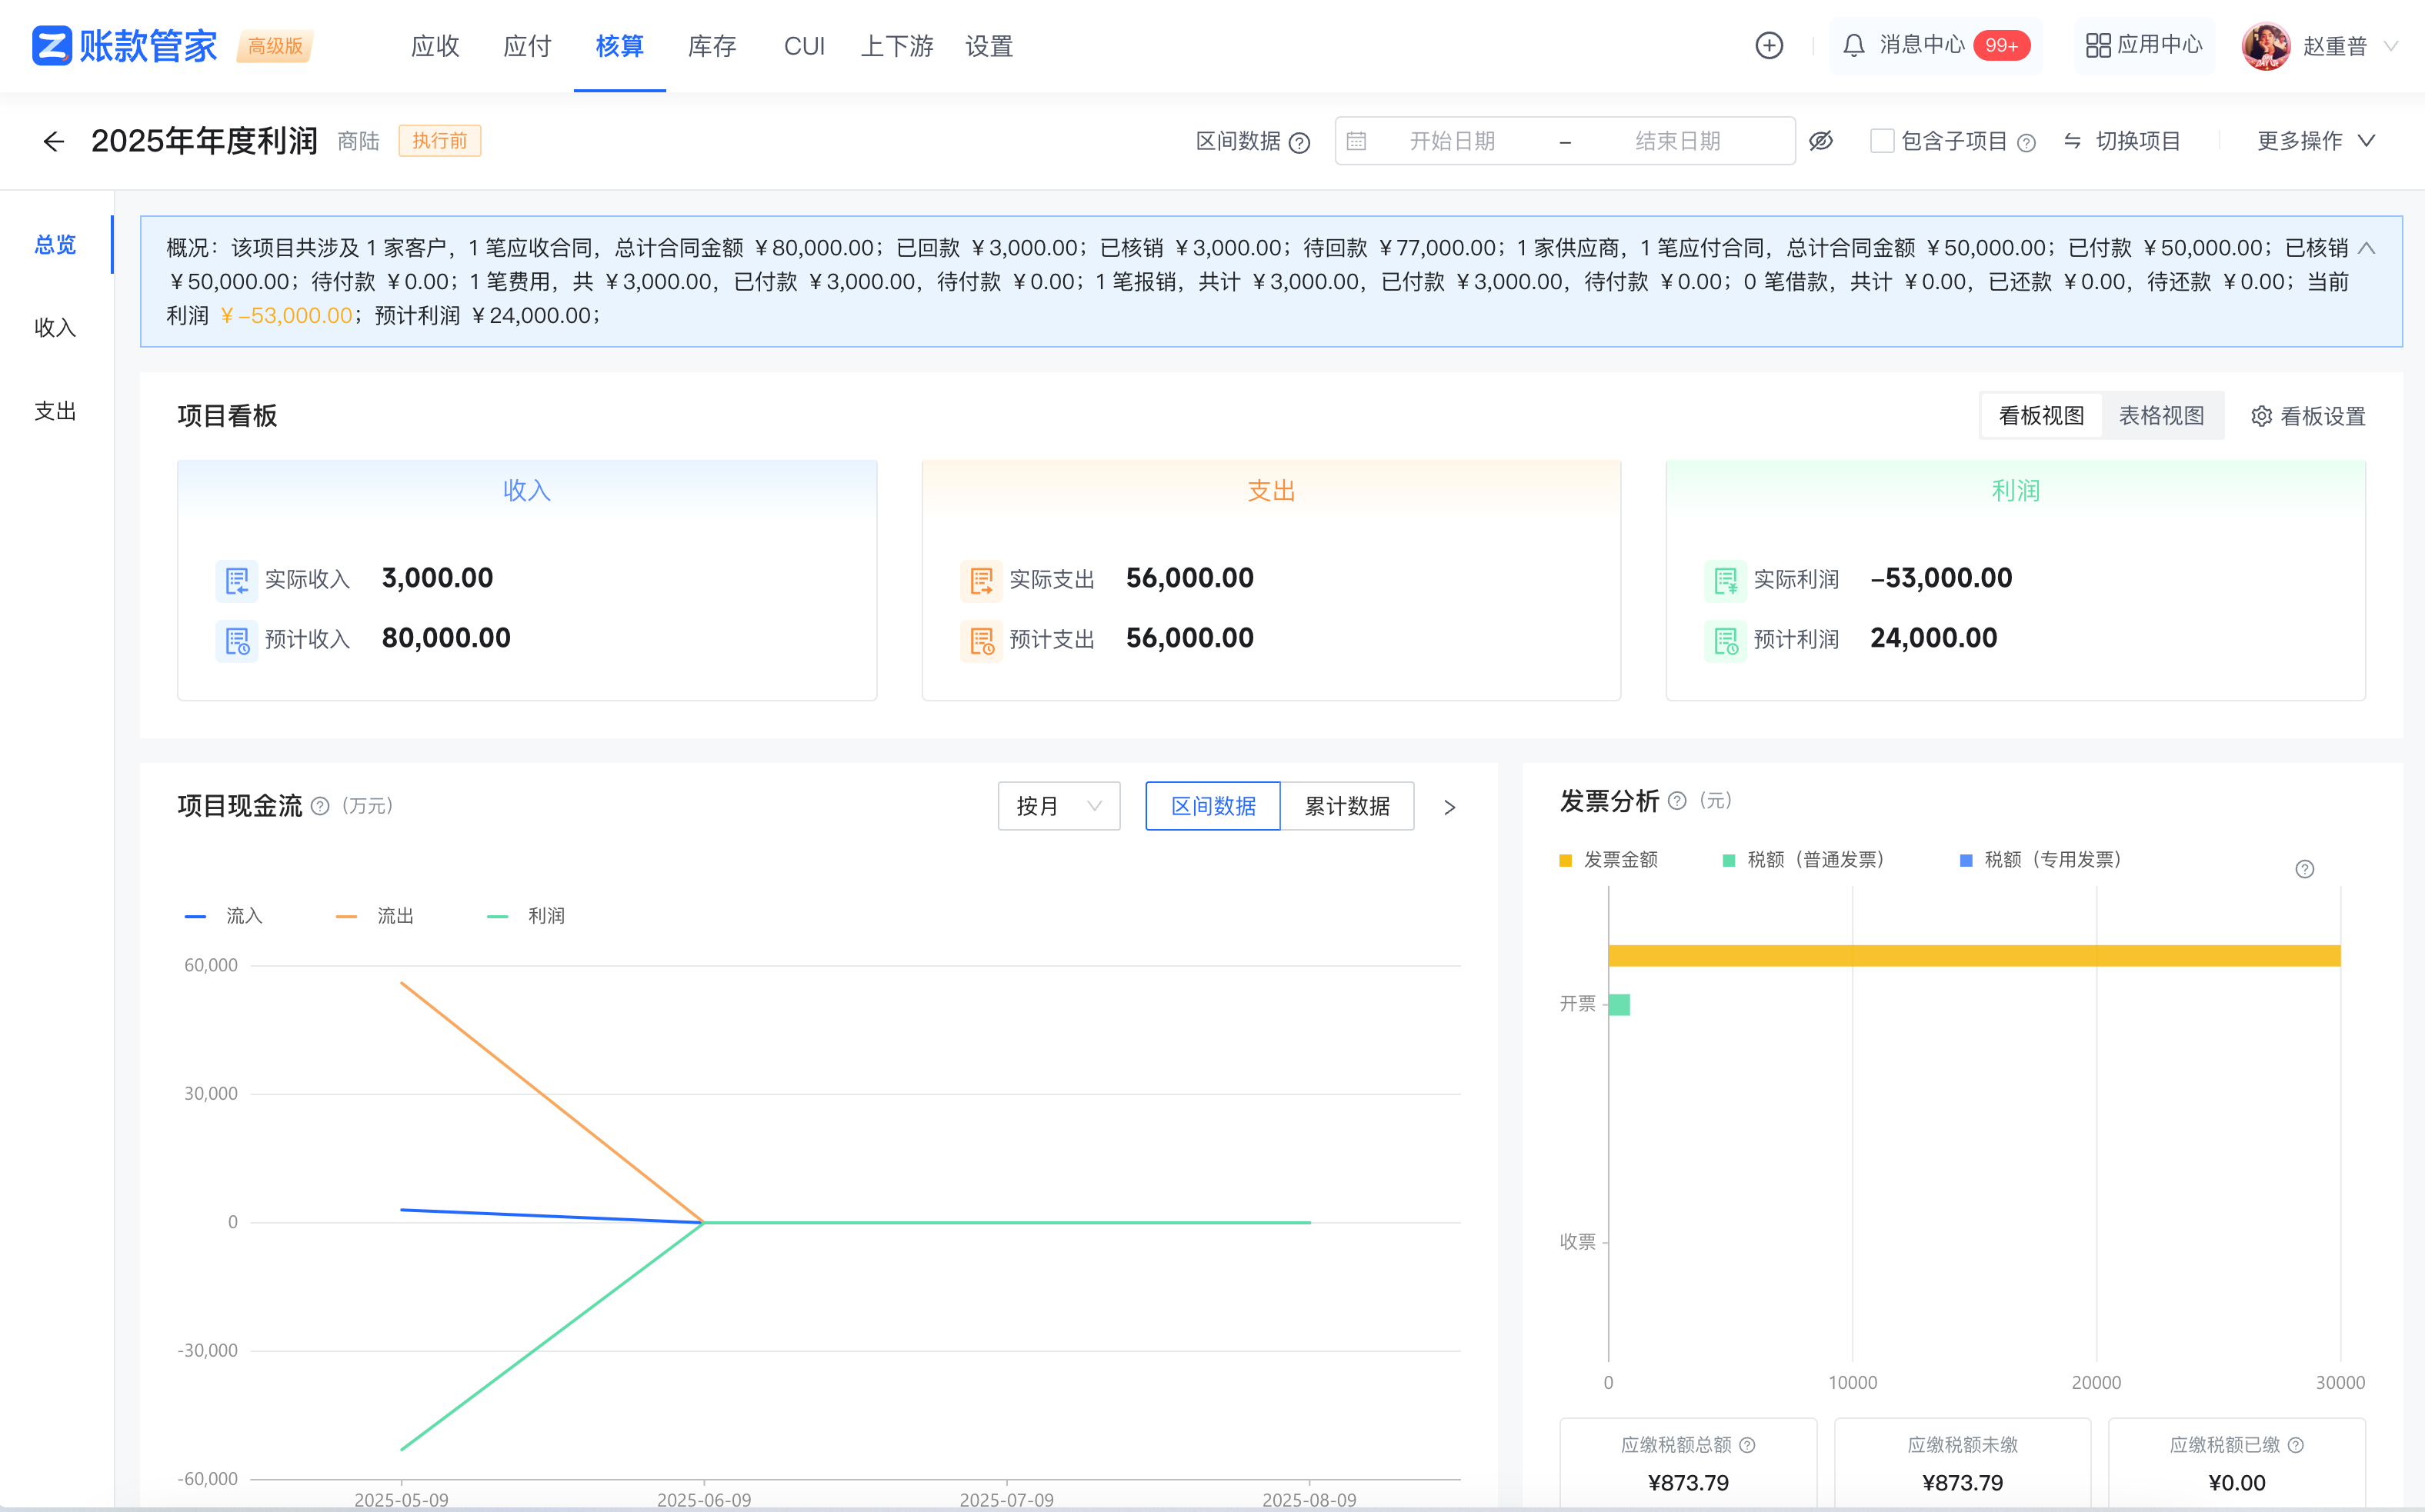
Task: Click the notification bell icon
Action: click(x=1853, y=46)
